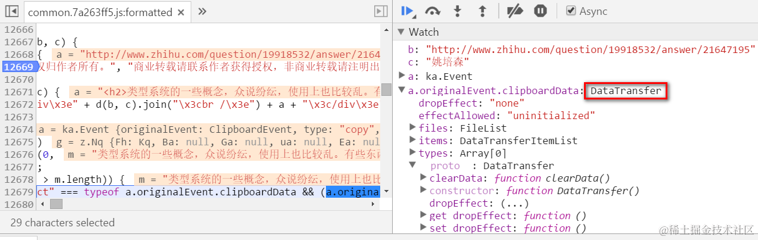The height and width of the screenshot is (240, 758).
Task: Click line number 12671 in gutter
Action: click(17, 92)
